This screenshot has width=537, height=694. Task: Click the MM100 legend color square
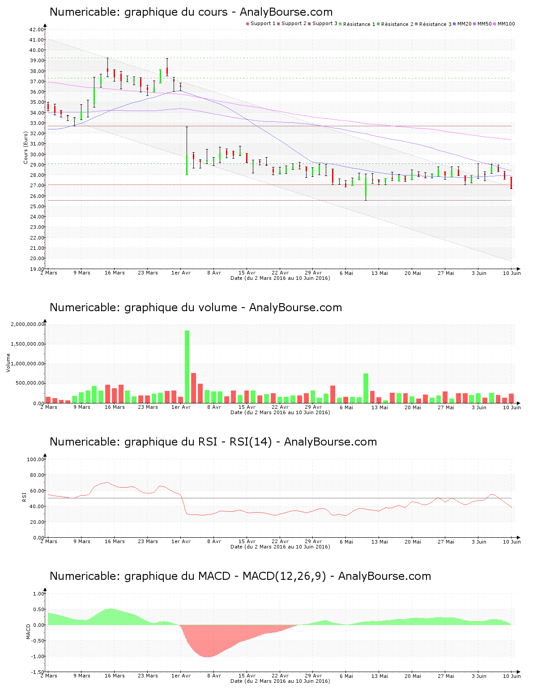(495, 24)
